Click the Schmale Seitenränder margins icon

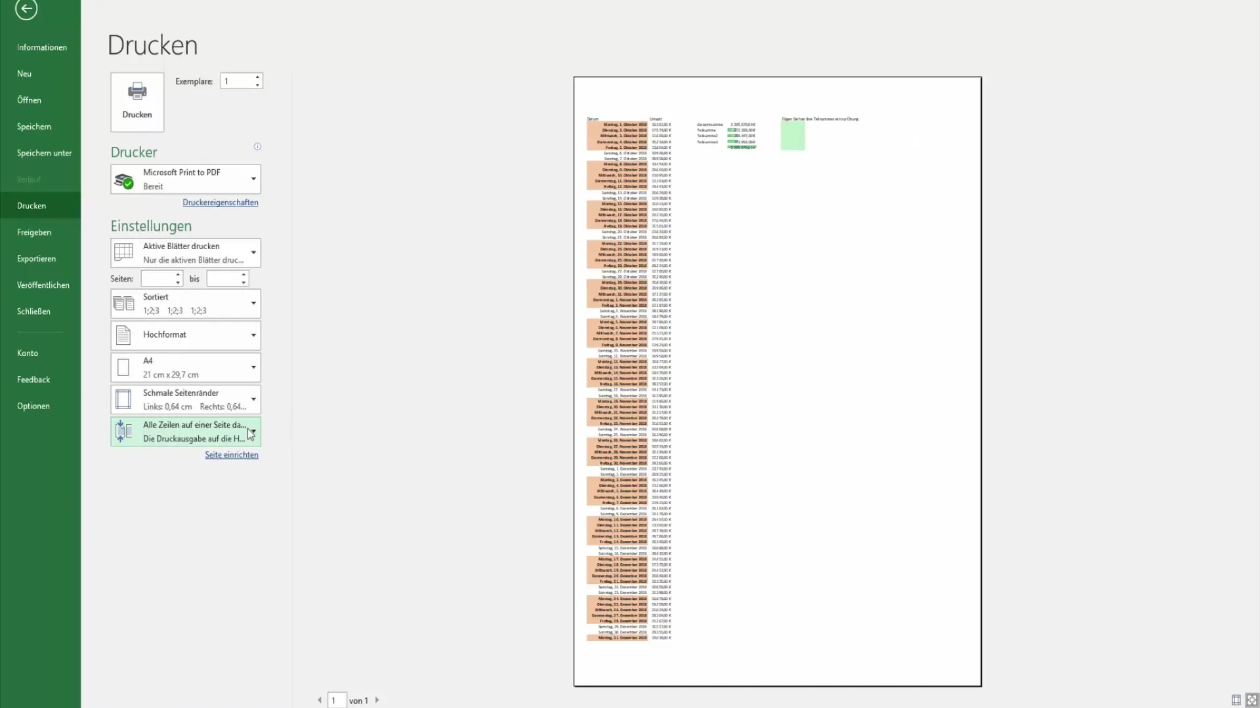(x=123, y=399)
